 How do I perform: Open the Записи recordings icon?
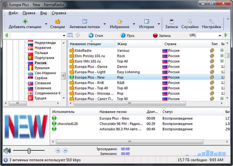(171, 21)
